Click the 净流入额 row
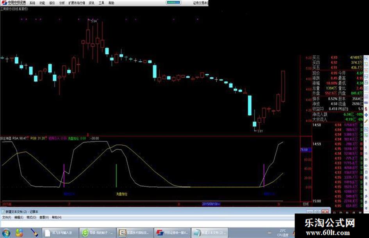Viewport: 369px width, 238px height. [337, 114]
